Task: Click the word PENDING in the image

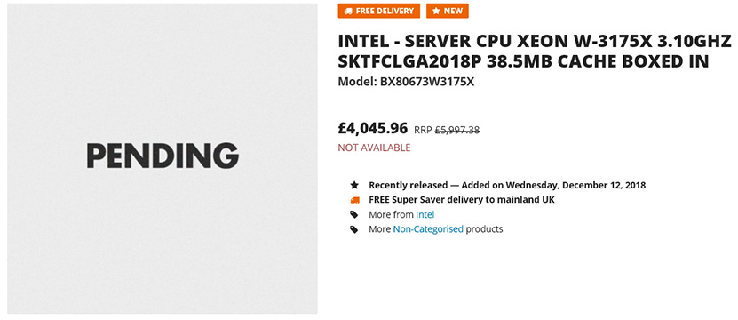Action: [x=163, y=156]
